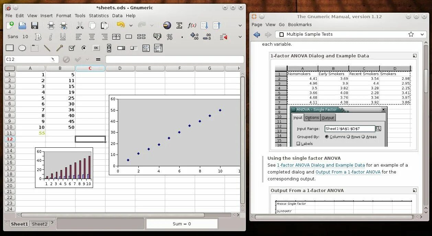Open Print Preview toolbar icon
Screen dimensions: 432x236
[64, 25]
